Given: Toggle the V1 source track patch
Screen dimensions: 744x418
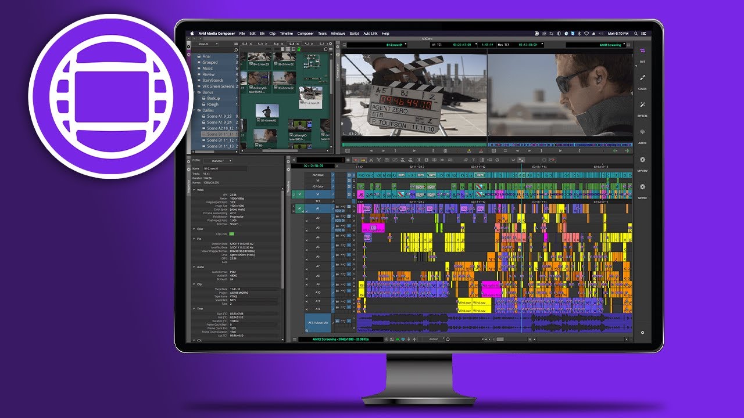Looking at the screenshot, I should [x=300, y=194].
